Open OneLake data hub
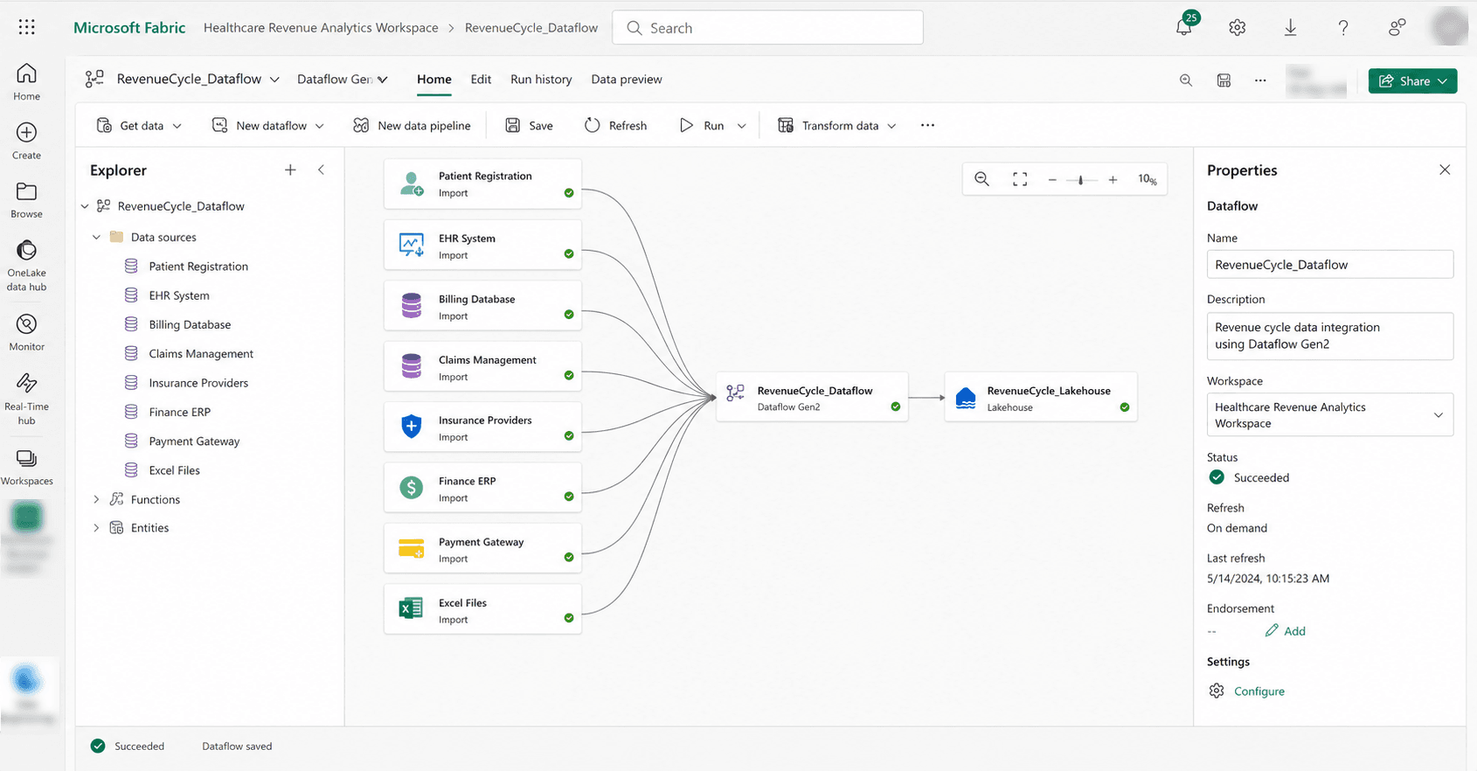1477x771 pixels. [27, 266]
